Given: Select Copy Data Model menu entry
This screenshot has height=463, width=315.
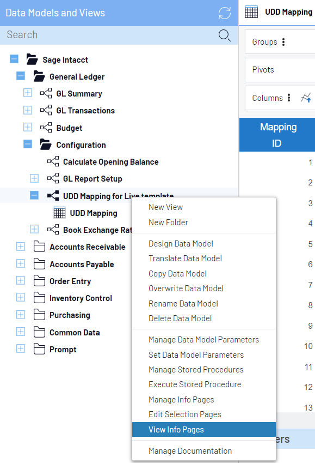Looking at the screenshot, I should pyautogui.click(x=204, y=274).
